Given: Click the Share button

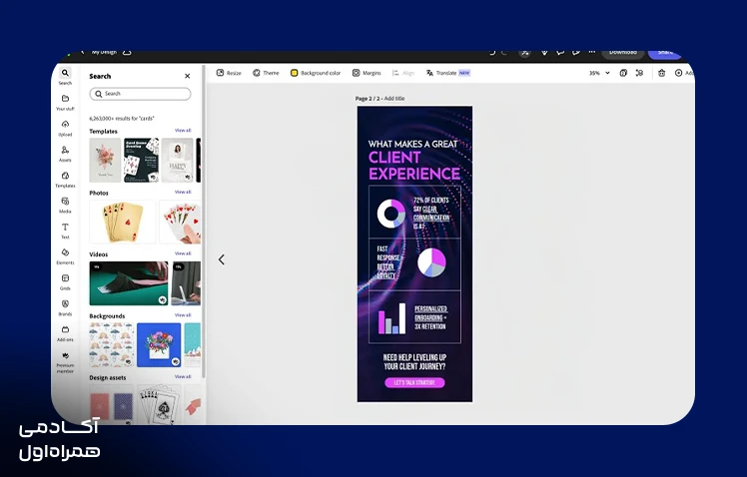Looking at the screenshot, I should [x=665, y=52].
